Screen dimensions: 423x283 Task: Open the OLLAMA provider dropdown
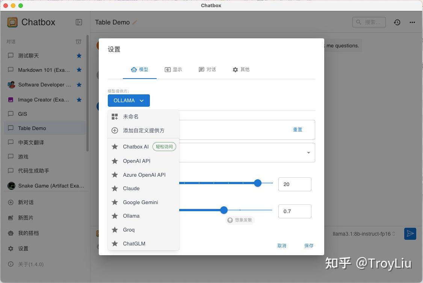(128, 100)
